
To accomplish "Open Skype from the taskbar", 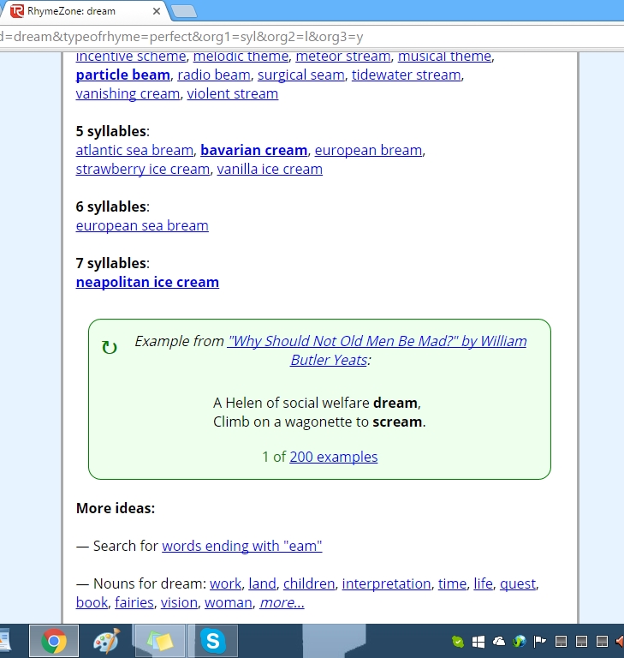I will pyautogui.click(x=212, y=641).
